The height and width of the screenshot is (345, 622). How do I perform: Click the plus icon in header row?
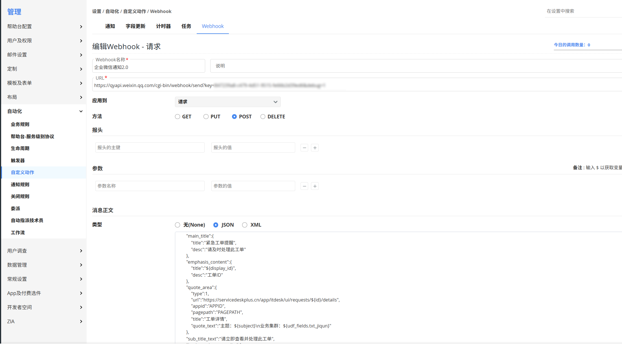[315, 148]
